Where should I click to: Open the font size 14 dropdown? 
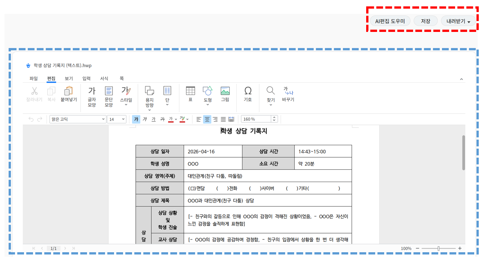tap(117, 119)
